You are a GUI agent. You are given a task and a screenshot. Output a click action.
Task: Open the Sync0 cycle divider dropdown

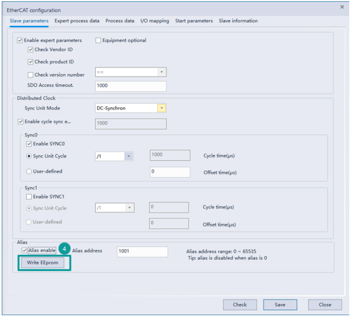[129, 156]
